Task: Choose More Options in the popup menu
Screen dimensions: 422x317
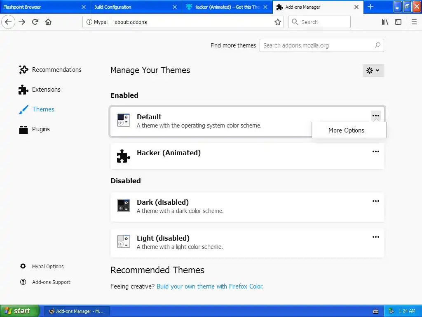Action: 349,130
